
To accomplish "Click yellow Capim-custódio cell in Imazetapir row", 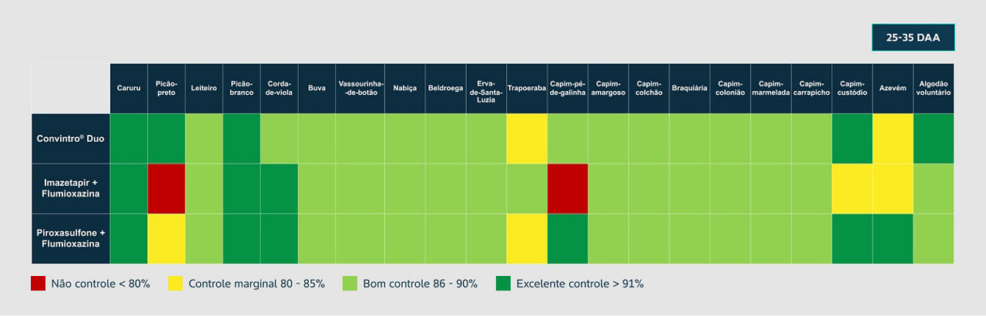I will point(852,189).
